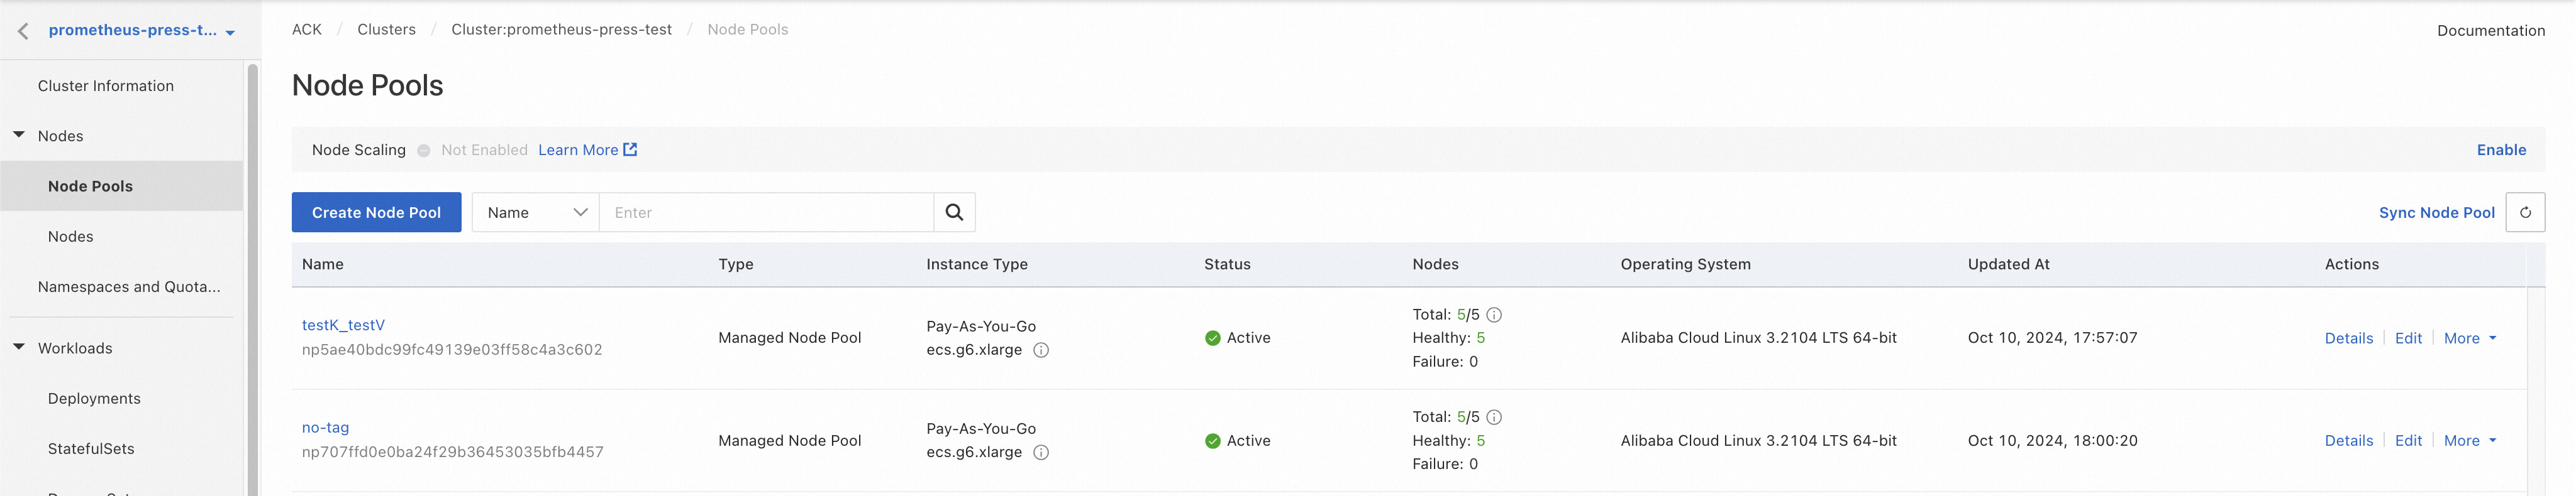
Task: Click the sidebar vertical scrollbar
Action: [253, 279]
